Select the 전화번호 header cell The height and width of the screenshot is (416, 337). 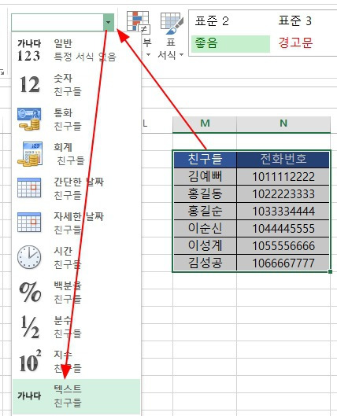tap(283, 159)
